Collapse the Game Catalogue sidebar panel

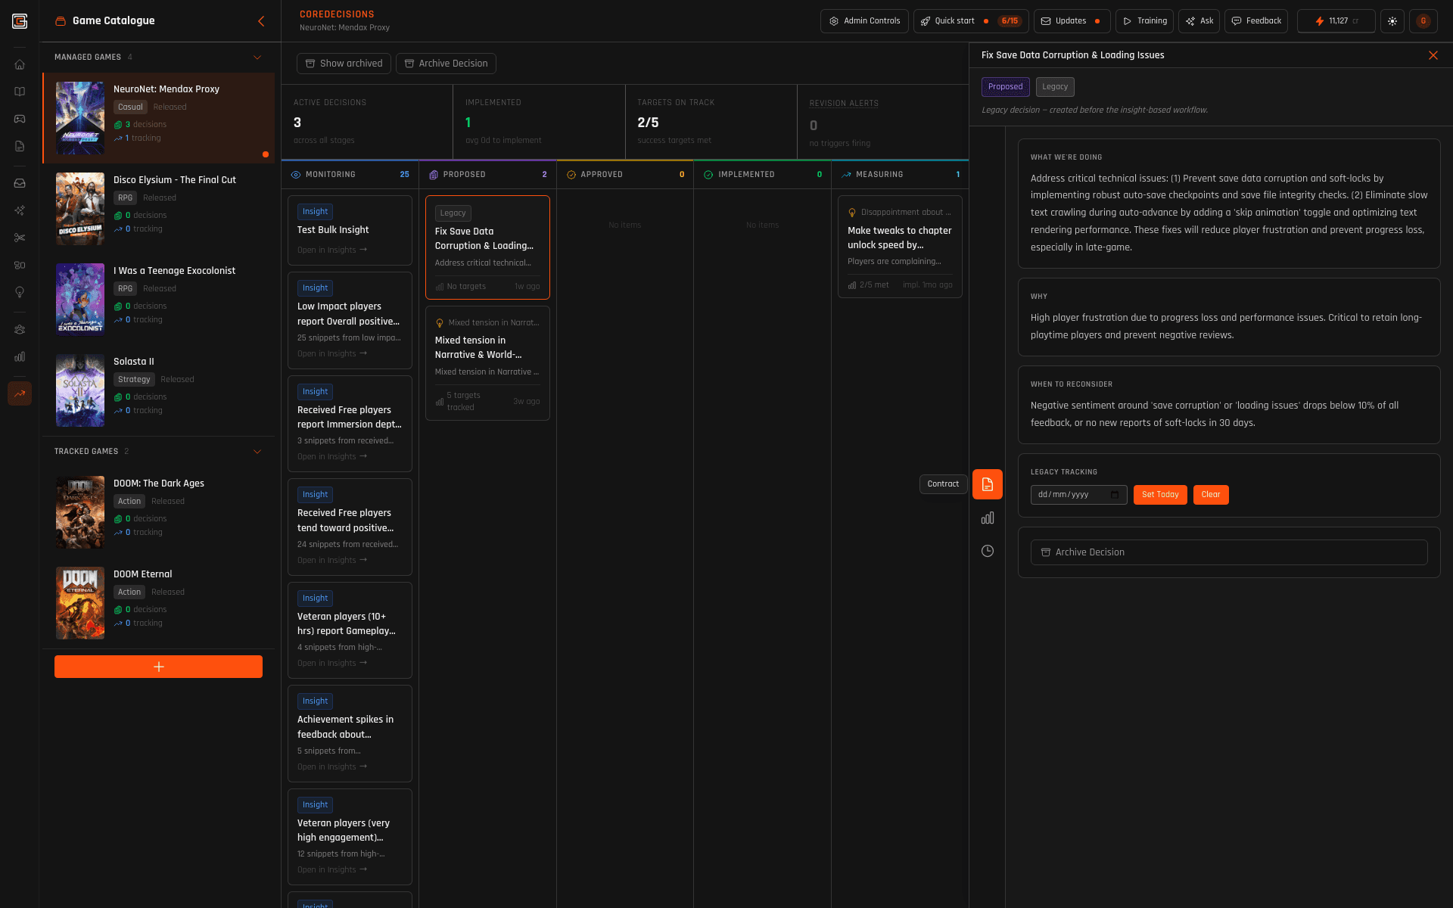[x=261, y=21]
